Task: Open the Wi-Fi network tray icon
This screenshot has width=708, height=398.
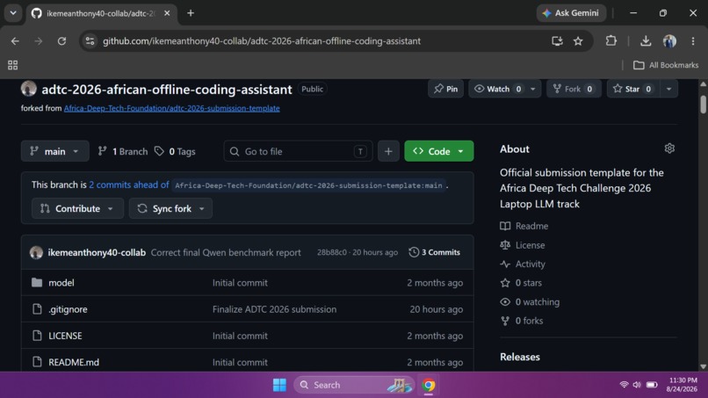Action: click(624, 385)
